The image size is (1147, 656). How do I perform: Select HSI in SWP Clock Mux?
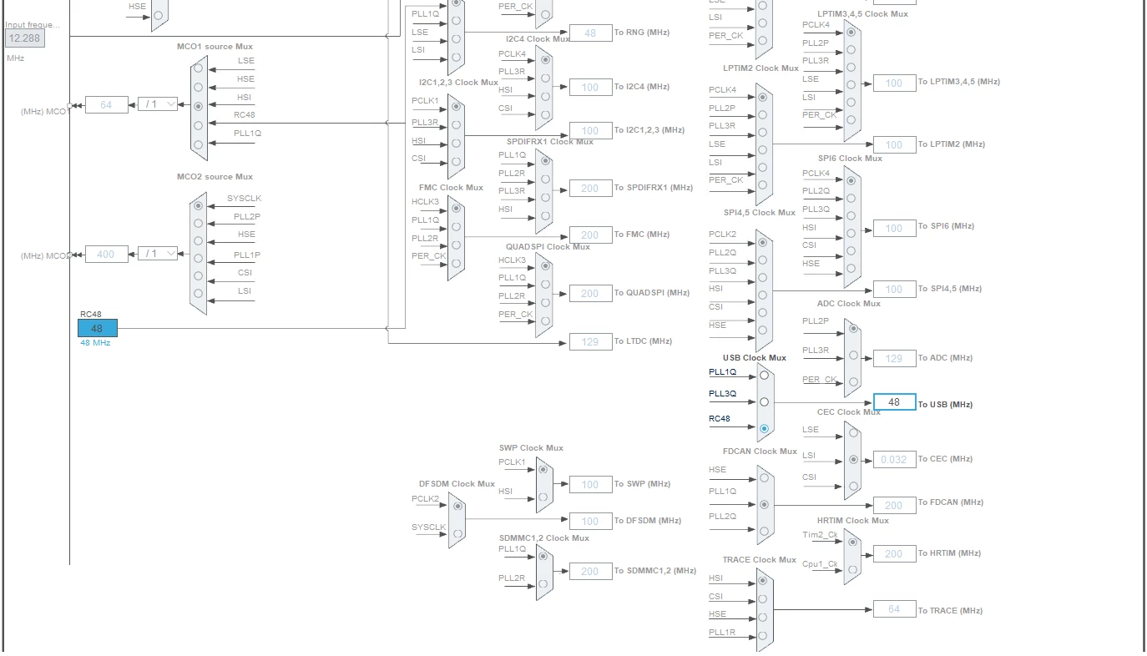tap(543, 497)
